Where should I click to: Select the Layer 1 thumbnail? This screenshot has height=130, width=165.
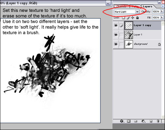click(x=129, y=35)
